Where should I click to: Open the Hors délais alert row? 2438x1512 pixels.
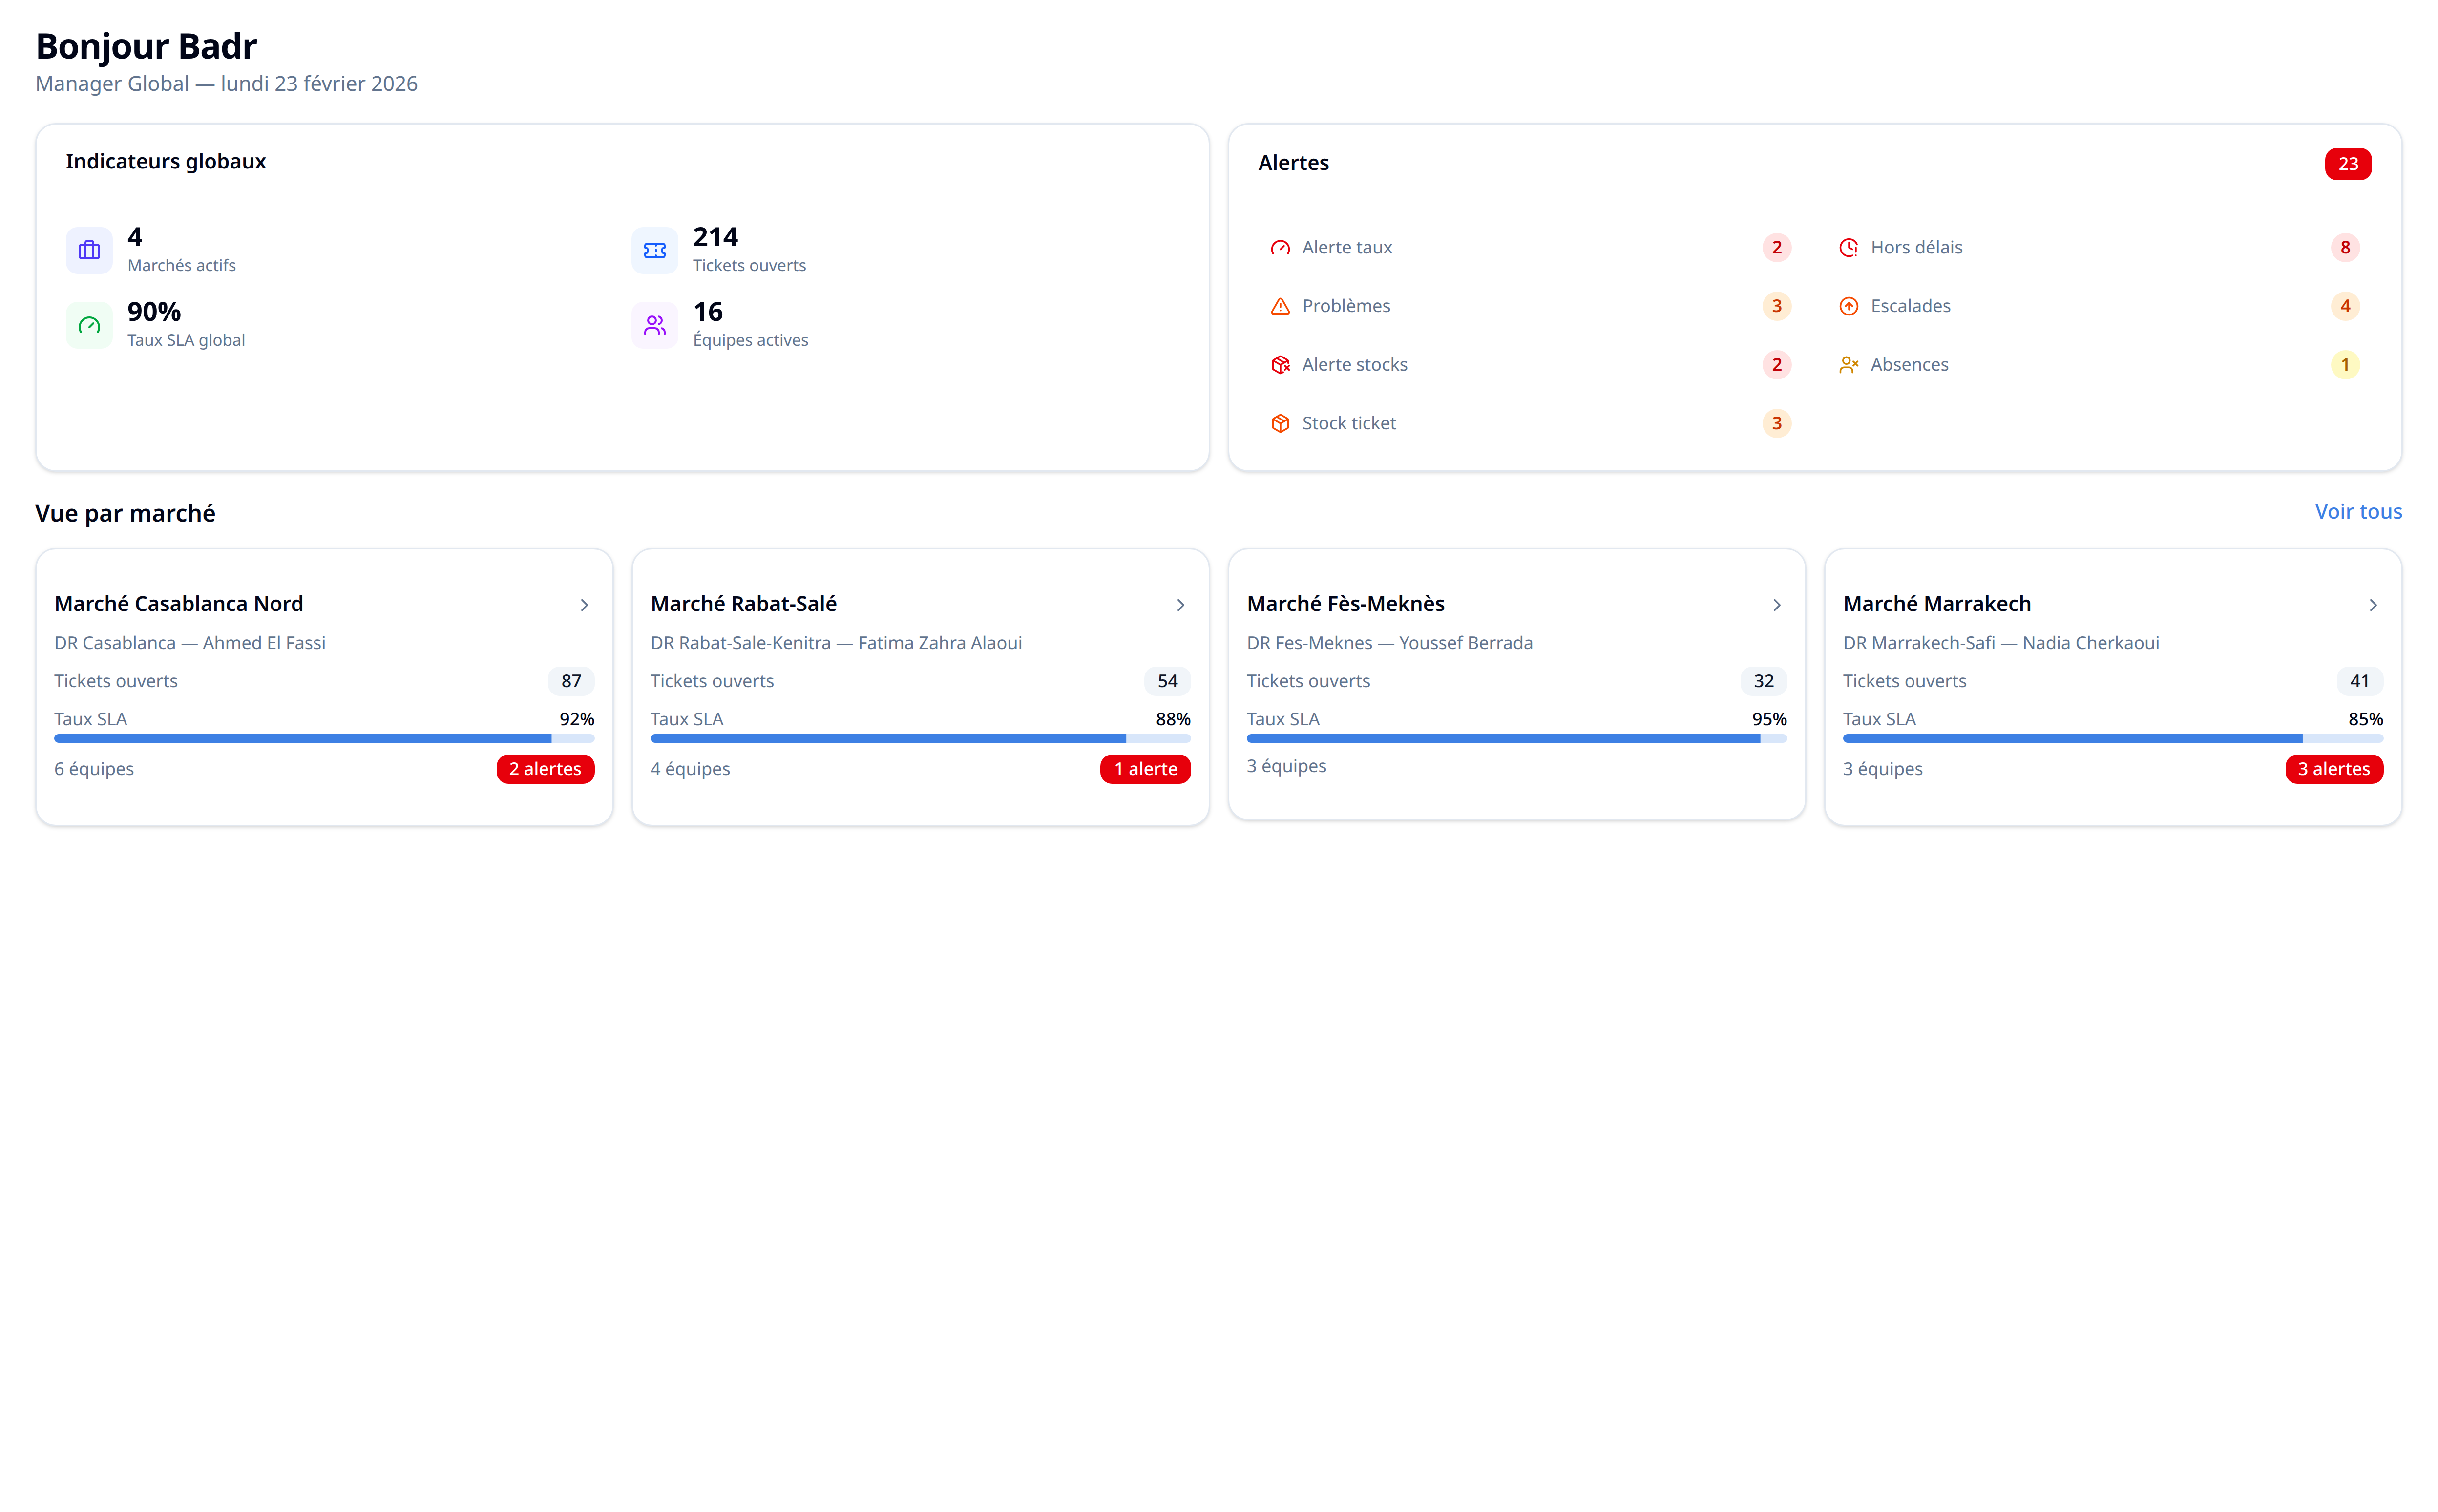coord(2098,248)
